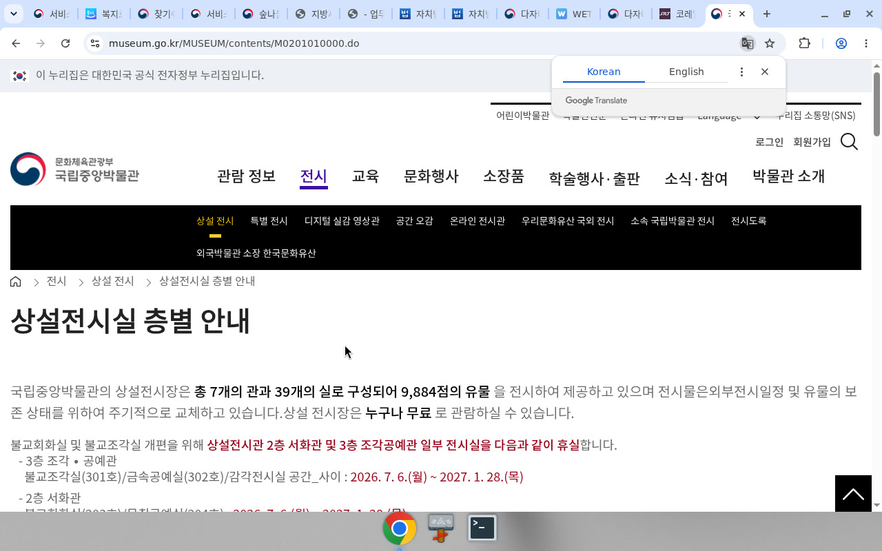Image resolution: width=882 pixels, height=551 pixels.
Task: Open Google Chrome from the dock
Action: click(x=400, y=528)
